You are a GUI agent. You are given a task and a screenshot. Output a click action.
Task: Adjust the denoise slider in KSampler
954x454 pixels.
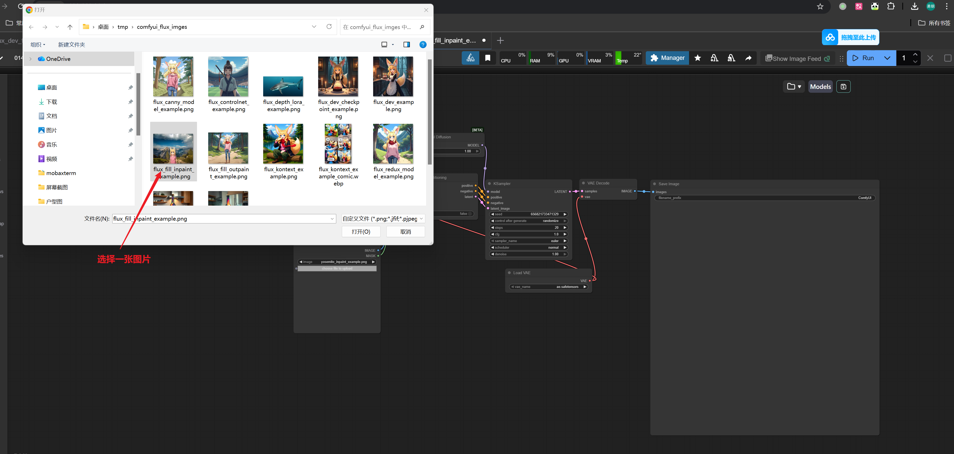click(528, 254)
